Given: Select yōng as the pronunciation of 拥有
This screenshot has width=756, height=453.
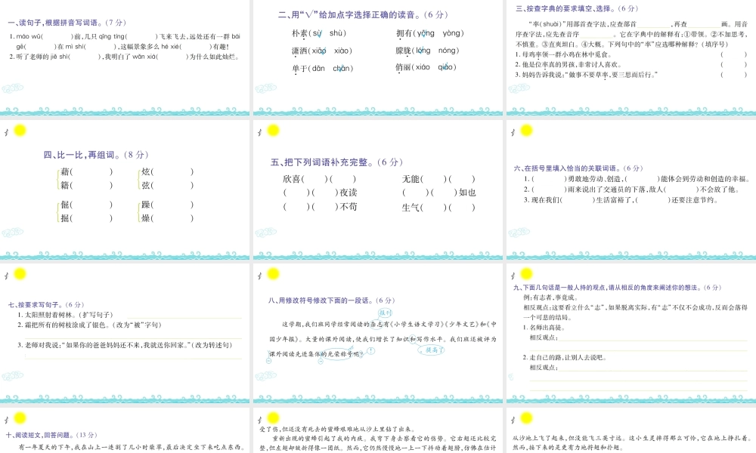Looking at the screenshot, I should click(x=425, y=32).
